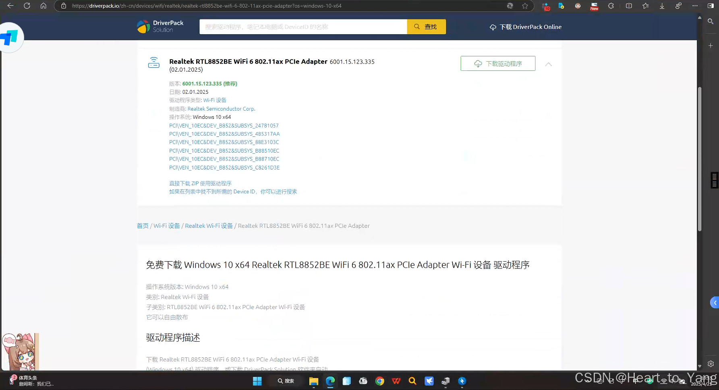
Task: Open the blue document download extension icon
Action: [561, 6]
